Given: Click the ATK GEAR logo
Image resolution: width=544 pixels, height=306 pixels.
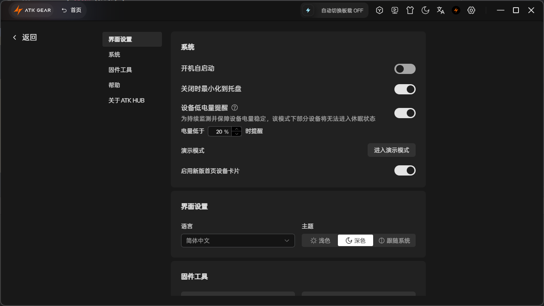Looking at the screenshot, I should (32, 10).
